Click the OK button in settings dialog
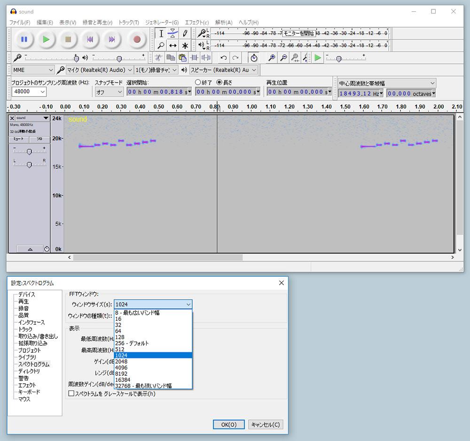The width and height of the screenshot is (470, 441). pyautogui.click(x=228, y=425)
